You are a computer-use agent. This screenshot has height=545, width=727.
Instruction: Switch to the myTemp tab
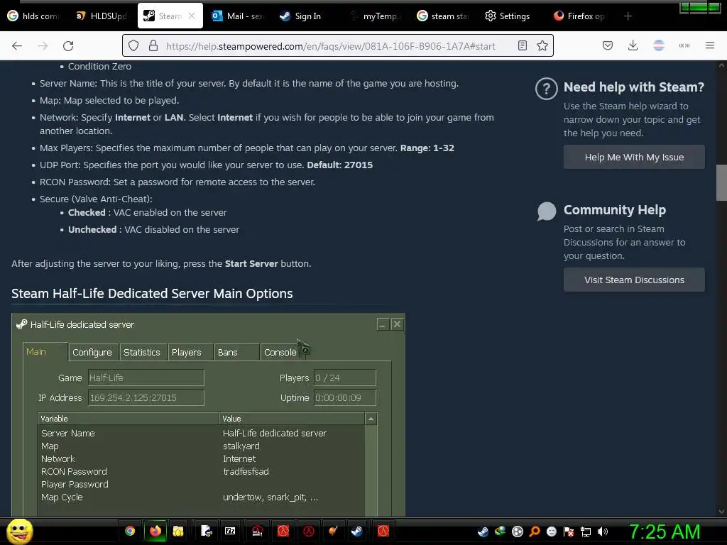tap(375, 16)
